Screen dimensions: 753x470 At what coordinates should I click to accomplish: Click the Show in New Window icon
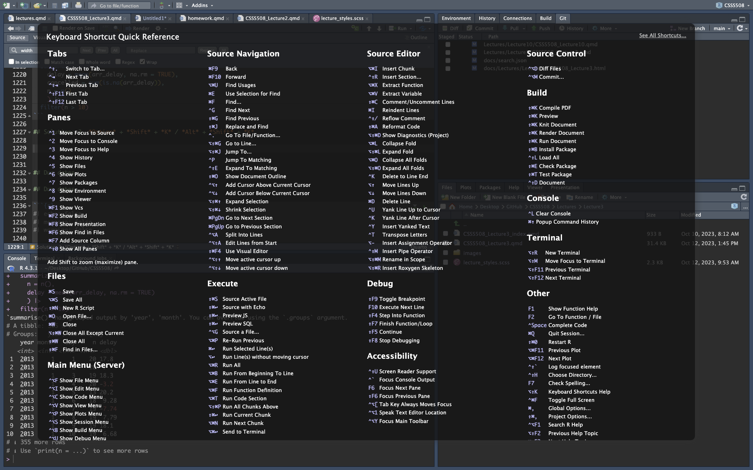coord(31,28)
